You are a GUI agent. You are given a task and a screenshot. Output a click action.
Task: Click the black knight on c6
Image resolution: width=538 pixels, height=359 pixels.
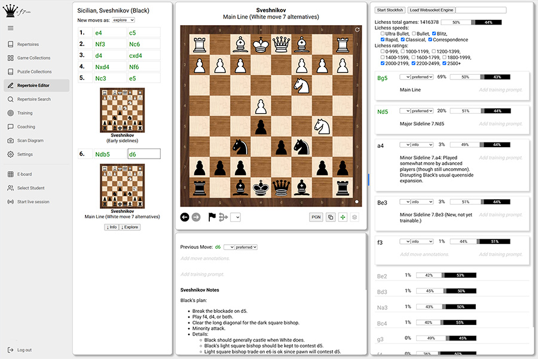[302, 147]
